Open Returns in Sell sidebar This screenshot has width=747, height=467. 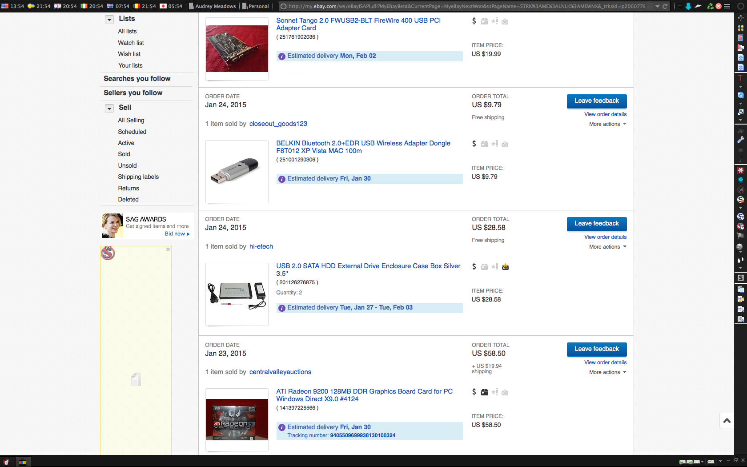(x=129, y=188)
